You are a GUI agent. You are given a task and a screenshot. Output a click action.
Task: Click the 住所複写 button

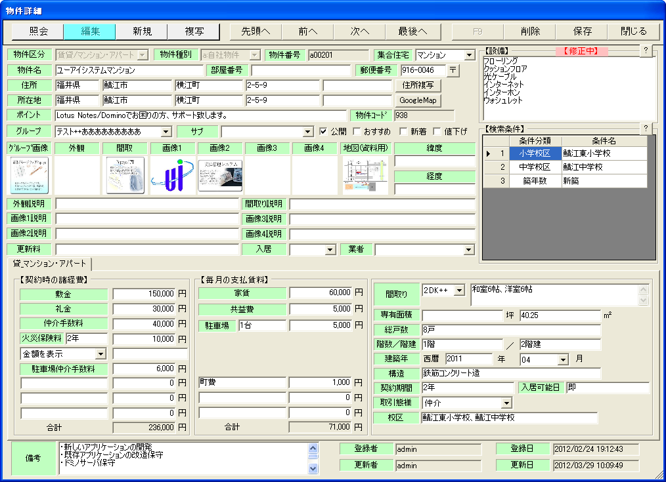coord(418,85)
